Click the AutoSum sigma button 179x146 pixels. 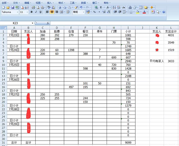click(101, 7)
